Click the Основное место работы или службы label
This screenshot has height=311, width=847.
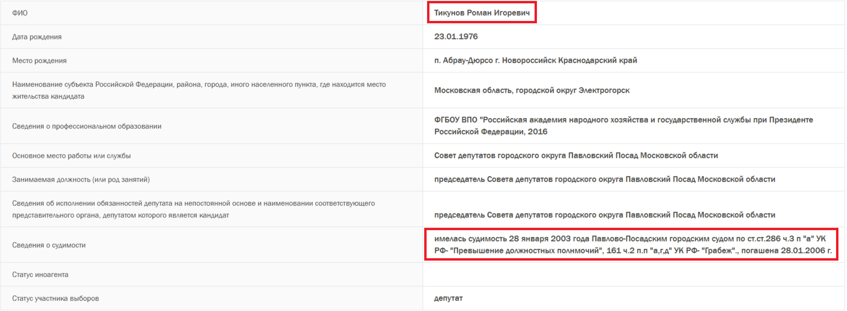coord(71,155)
